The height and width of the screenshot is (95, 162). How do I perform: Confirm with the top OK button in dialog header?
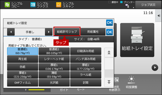click(110, 23)
